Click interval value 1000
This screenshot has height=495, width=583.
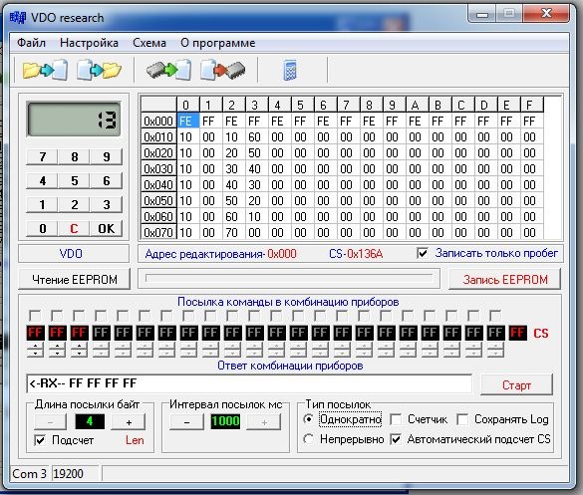point(225,421)
